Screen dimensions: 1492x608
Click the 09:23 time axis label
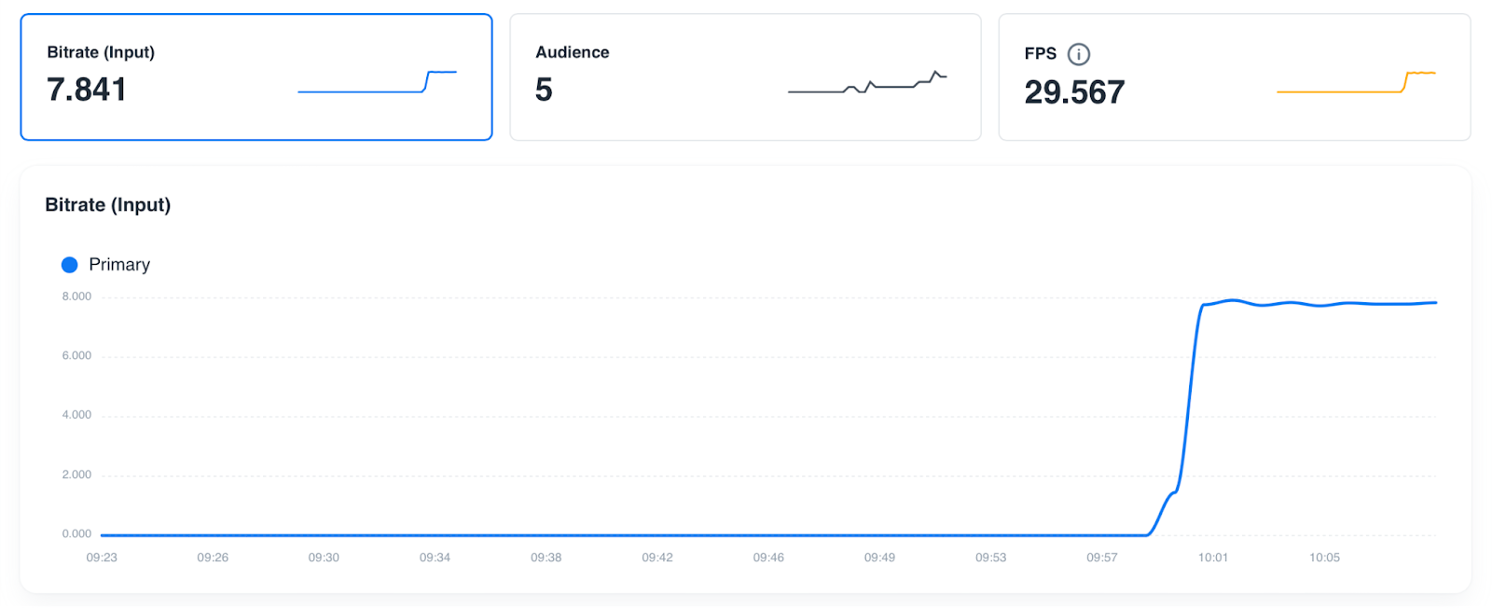click(102, 558)
